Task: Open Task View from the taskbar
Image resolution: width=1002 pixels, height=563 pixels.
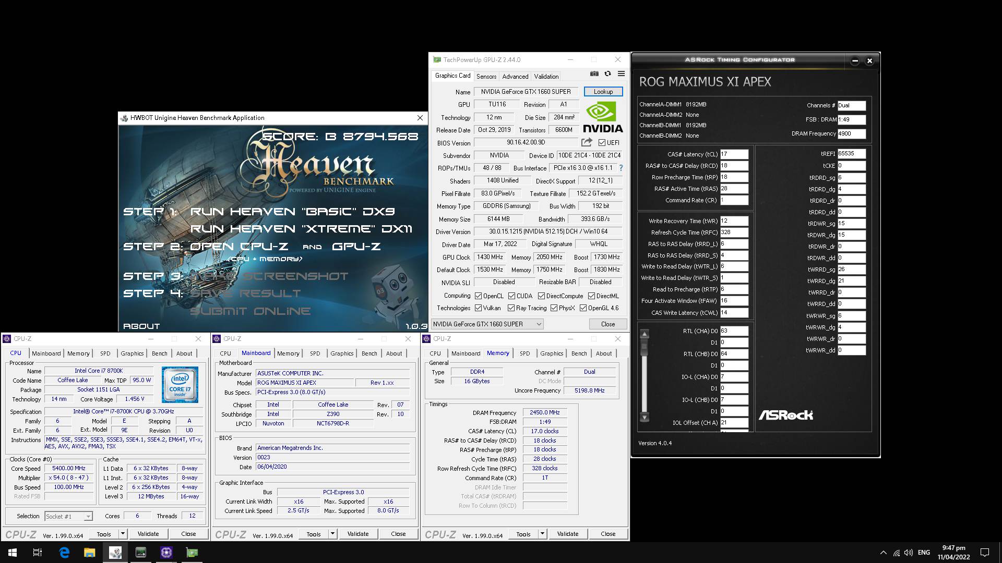Action: (x=38, y=553)
